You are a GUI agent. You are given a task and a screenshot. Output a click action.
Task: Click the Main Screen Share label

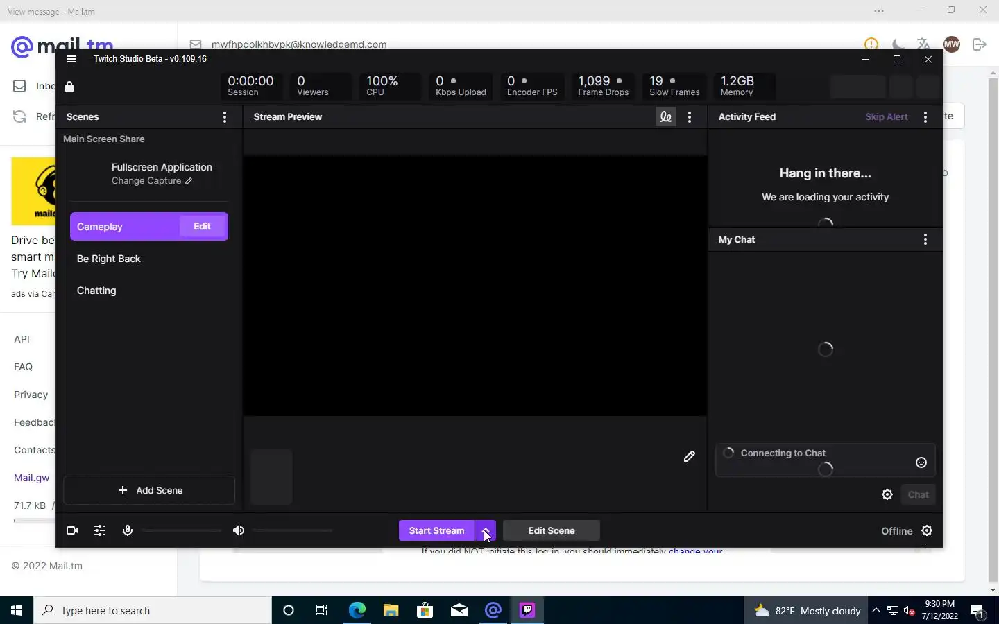tap(104, 139)
